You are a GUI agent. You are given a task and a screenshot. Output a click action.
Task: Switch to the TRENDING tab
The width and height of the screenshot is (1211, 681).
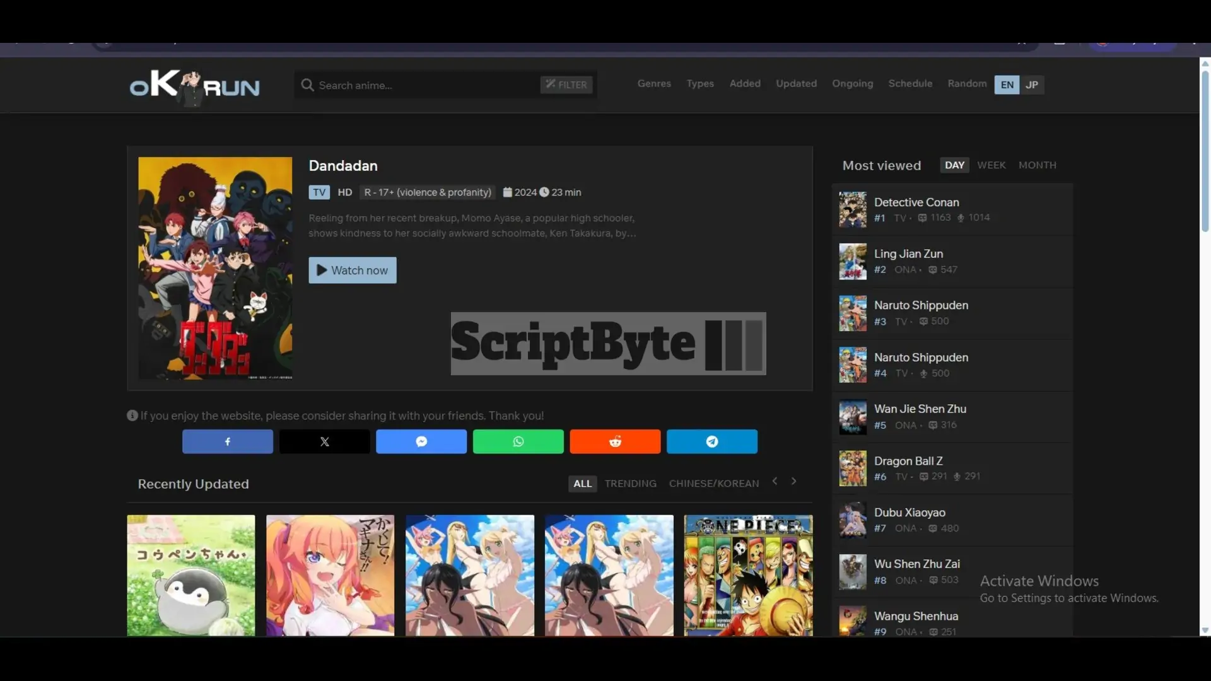click(x=630, y=483)
